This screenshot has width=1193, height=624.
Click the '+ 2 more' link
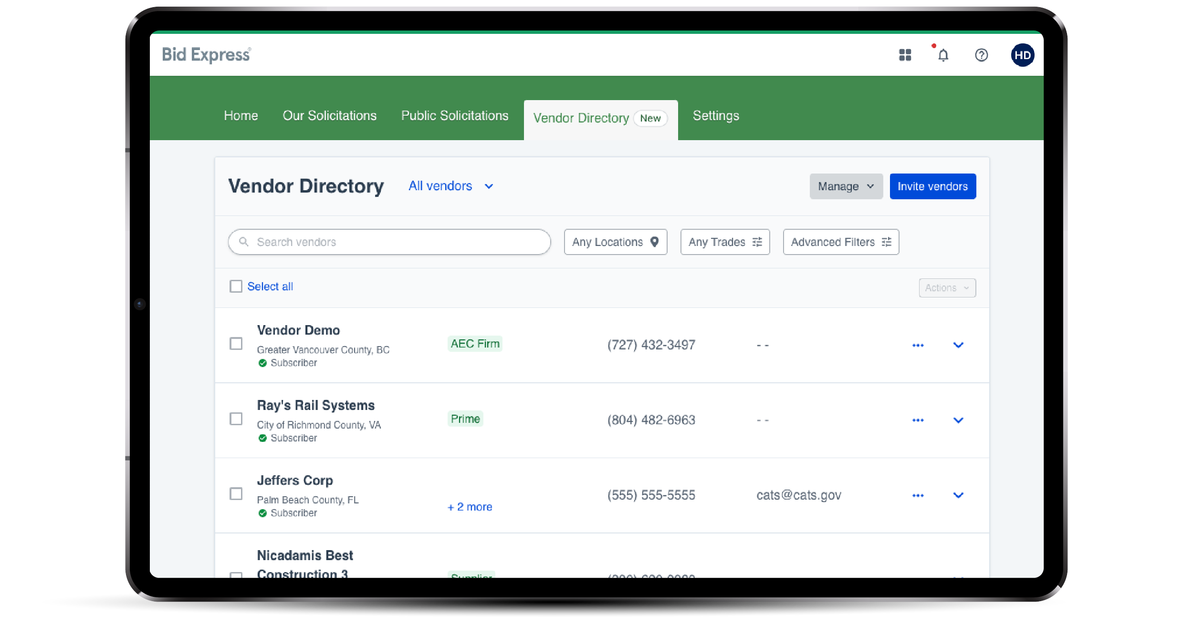click(x=470, y=507)
